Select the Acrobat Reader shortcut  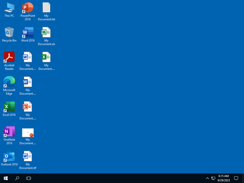click(9, 61)
